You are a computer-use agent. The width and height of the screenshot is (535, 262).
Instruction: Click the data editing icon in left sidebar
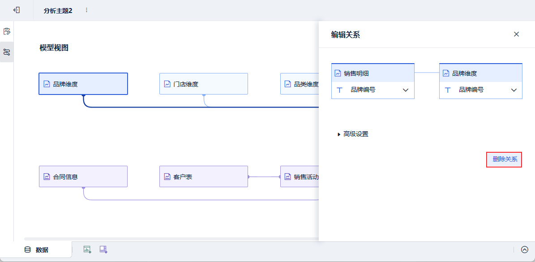point(7,31)
